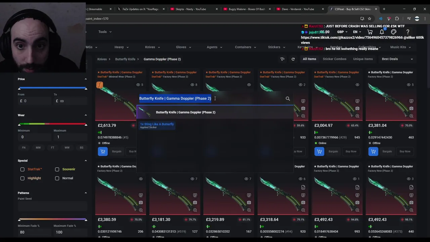Image resolution: width=430 pixels, height=242 pixels.
Task: Inspect screenshot icon on the £3,381.04 knife
Action: (x=411, y=101)
